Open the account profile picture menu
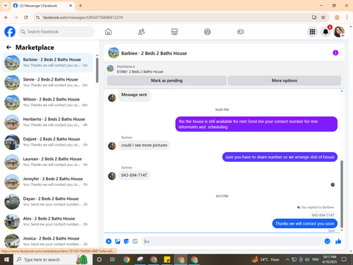Screen dimensions: 353x265 point(339,32)
